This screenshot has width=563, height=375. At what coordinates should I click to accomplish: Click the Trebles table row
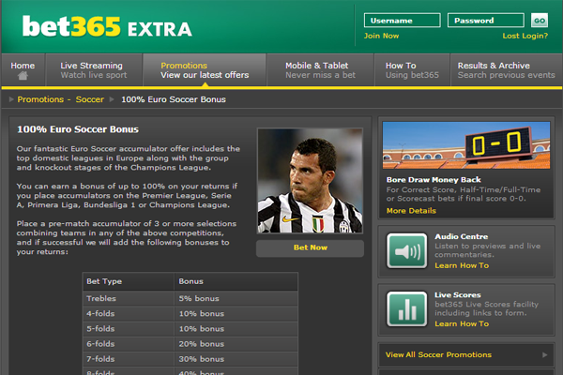[x=190, y=298]
